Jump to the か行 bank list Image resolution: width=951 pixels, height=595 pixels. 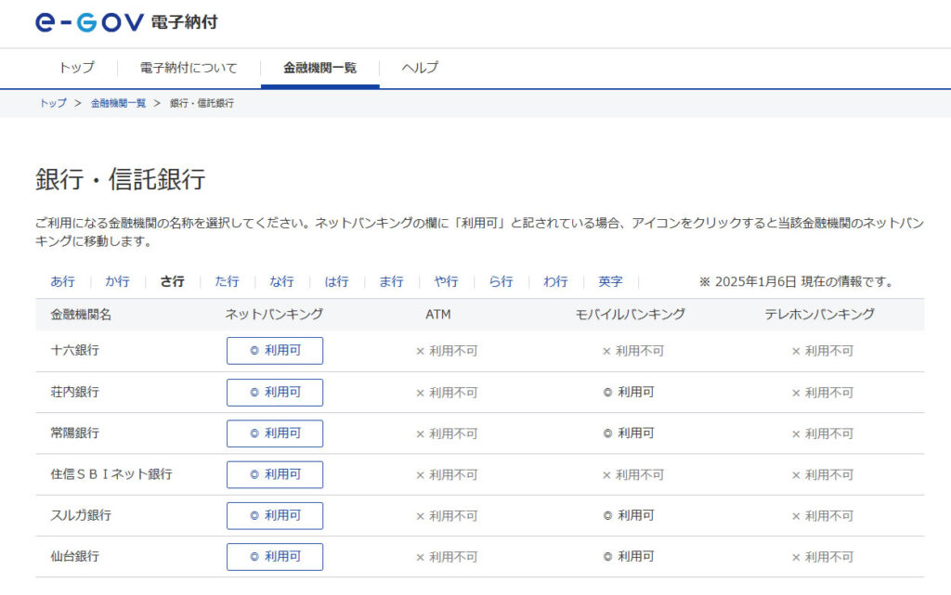tap(117, 282)
